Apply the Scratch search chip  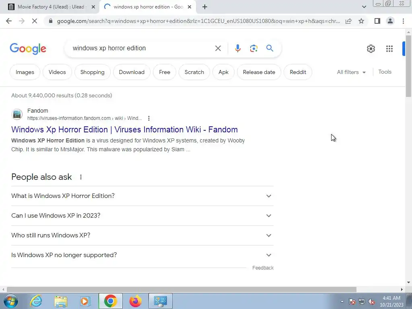tap(194, 72)
